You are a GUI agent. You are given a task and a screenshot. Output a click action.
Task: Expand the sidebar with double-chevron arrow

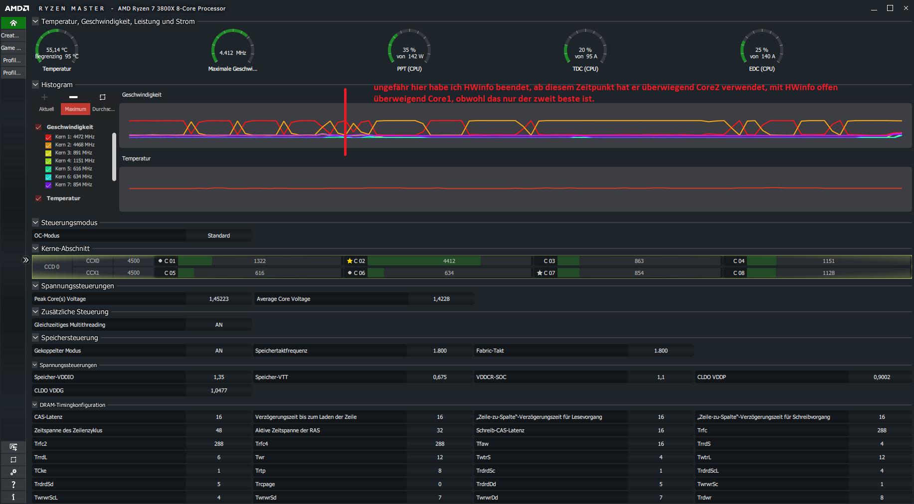click(26, 260)
